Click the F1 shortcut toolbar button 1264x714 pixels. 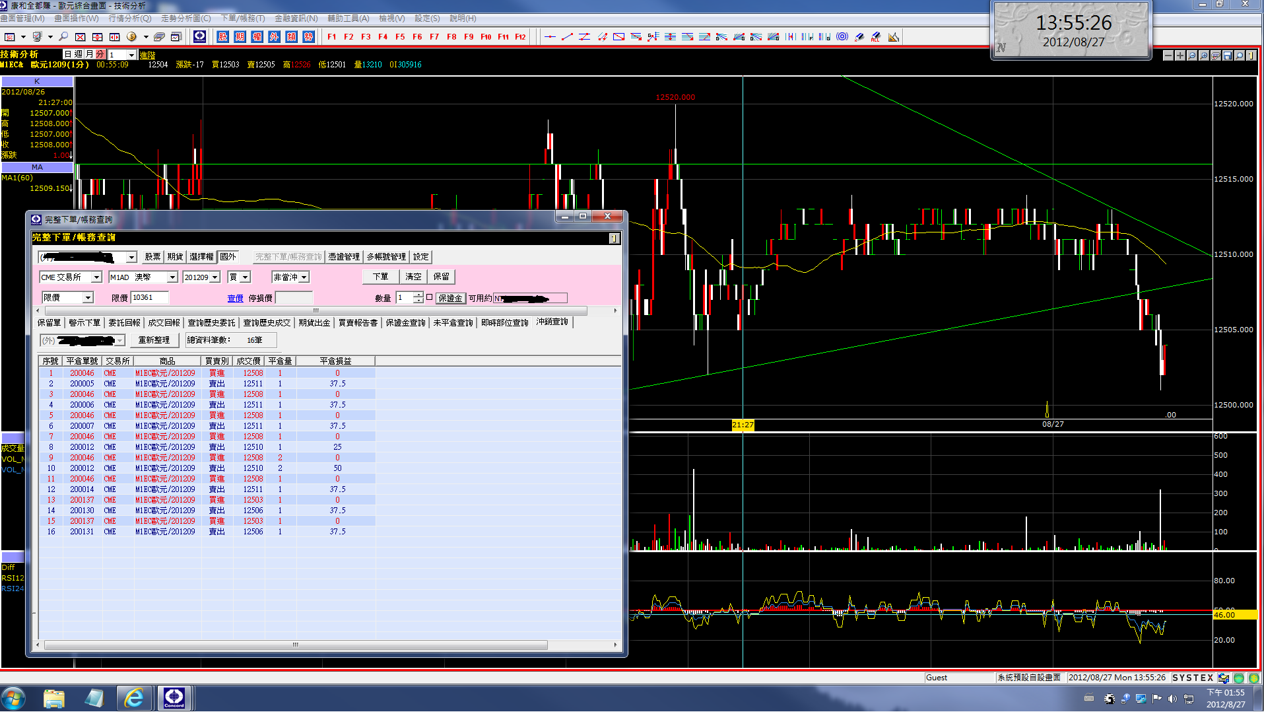tap(331, 37)
